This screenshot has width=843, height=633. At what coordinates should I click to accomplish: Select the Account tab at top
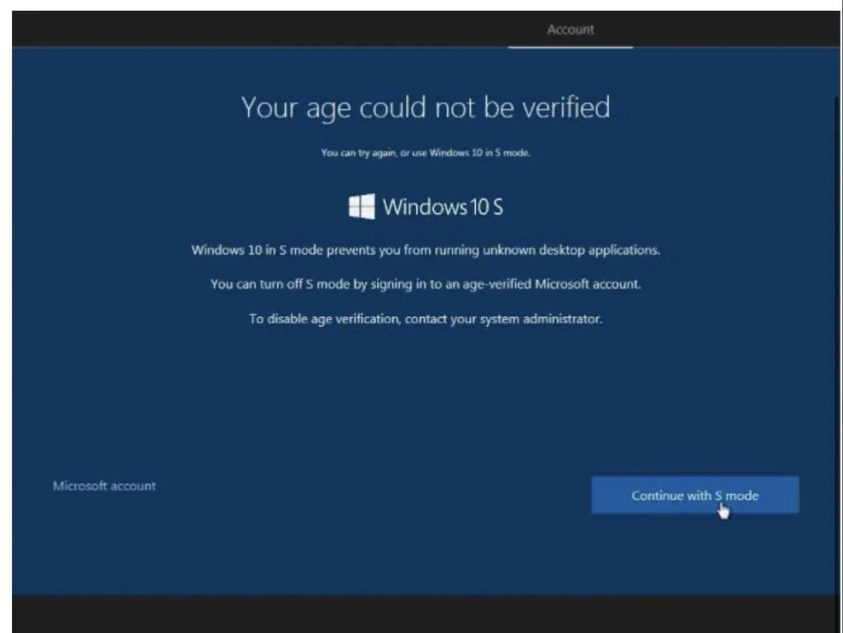click(570, 30)
